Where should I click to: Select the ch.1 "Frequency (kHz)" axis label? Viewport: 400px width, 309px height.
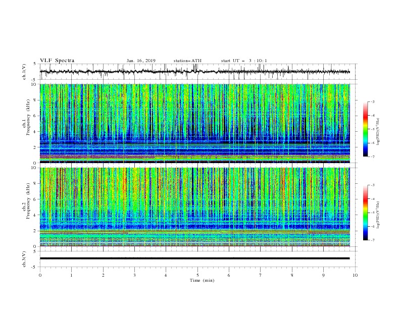click(28, 117)
